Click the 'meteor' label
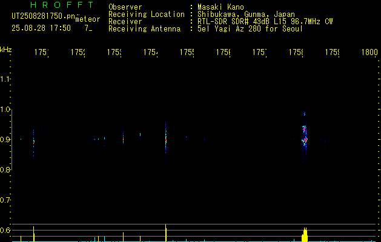The image size is (381, 242). pyautogui.click(x=88, y=19)
